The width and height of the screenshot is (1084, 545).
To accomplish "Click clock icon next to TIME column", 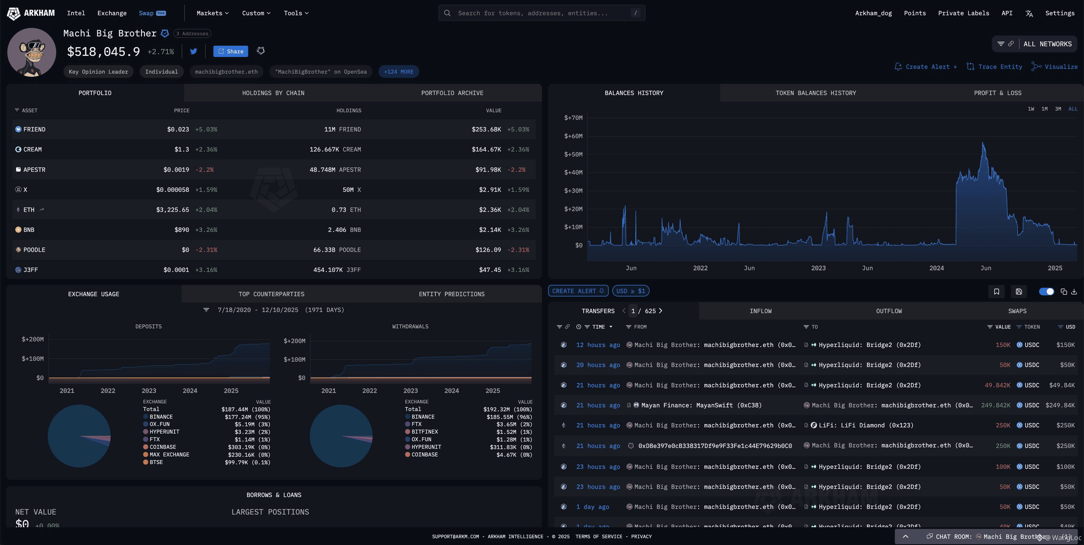I will point(579,327).
